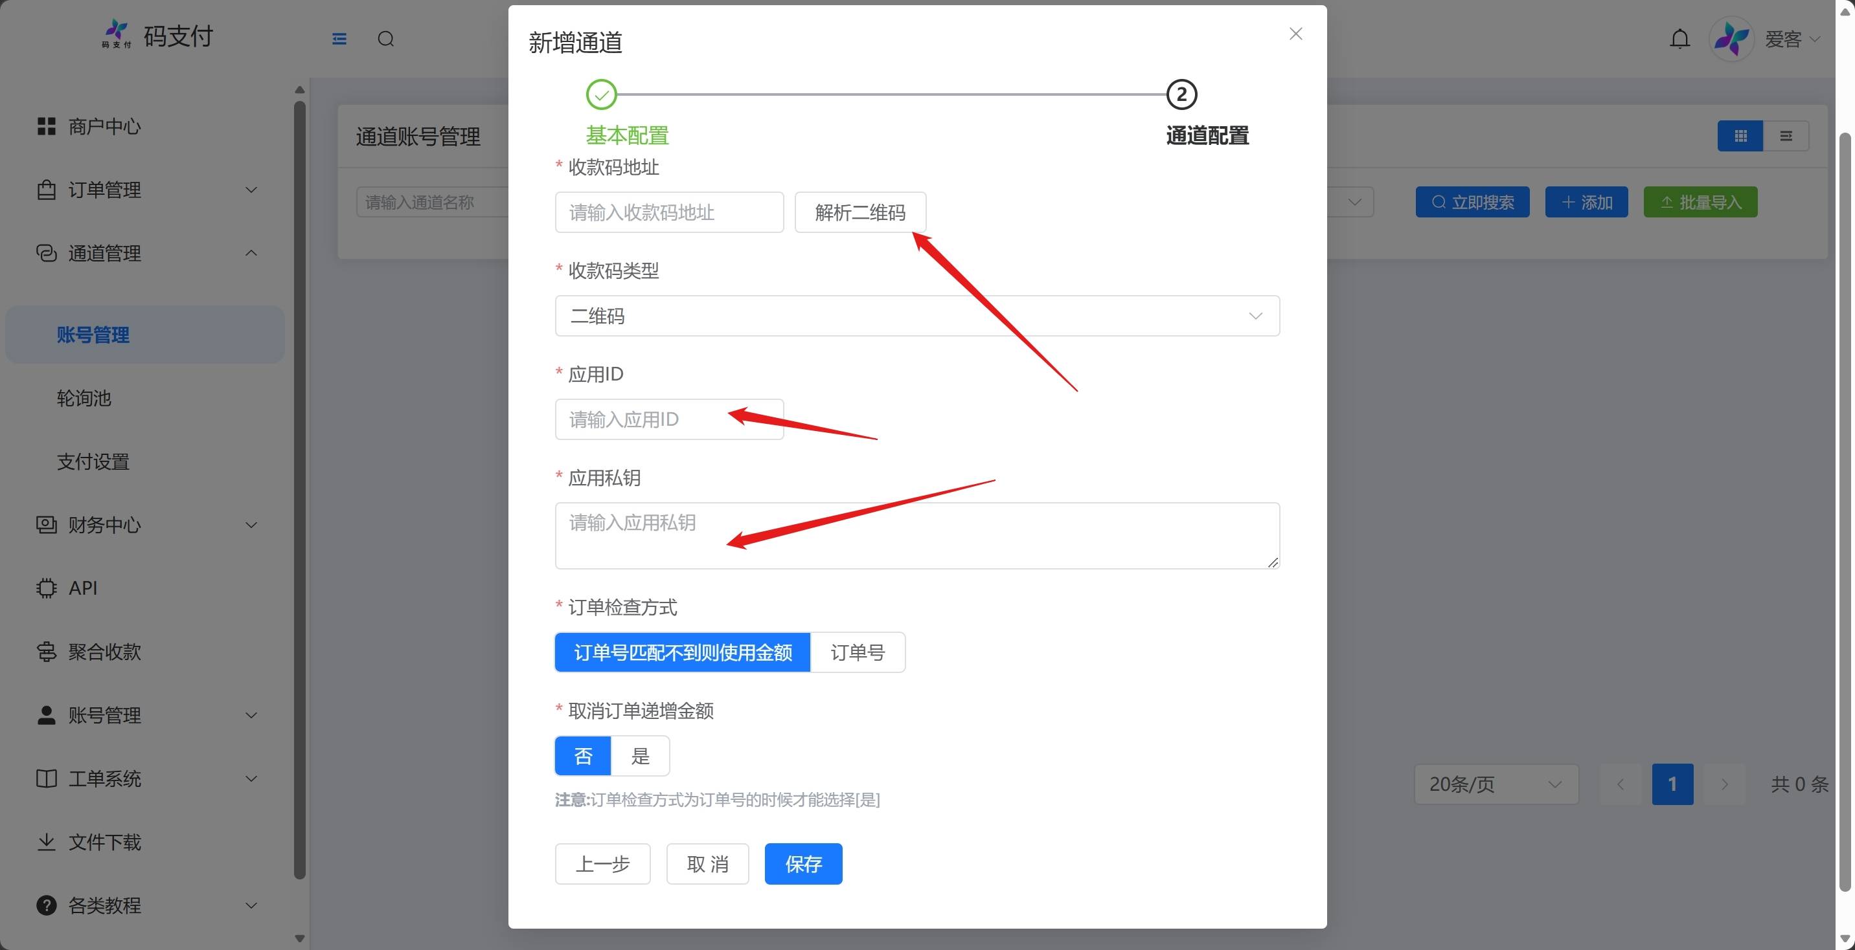1855x950 pixels.
Task: Go to the 基本配置 step circle
Action: click(601, 94)
